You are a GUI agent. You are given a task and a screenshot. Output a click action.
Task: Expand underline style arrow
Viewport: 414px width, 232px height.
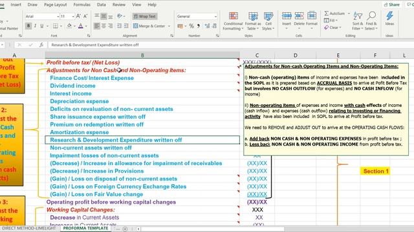47,26
